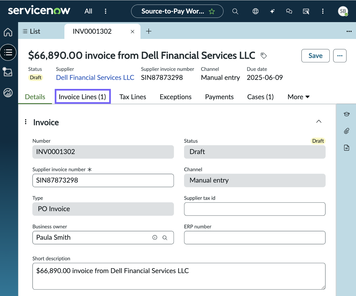Click the Channel Manual entry field

255,180
